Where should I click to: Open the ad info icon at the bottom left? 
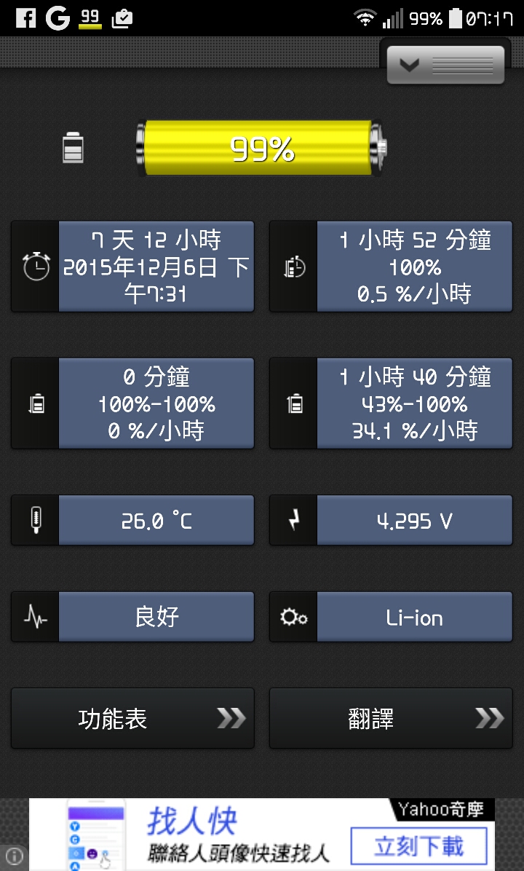(13, 856)
